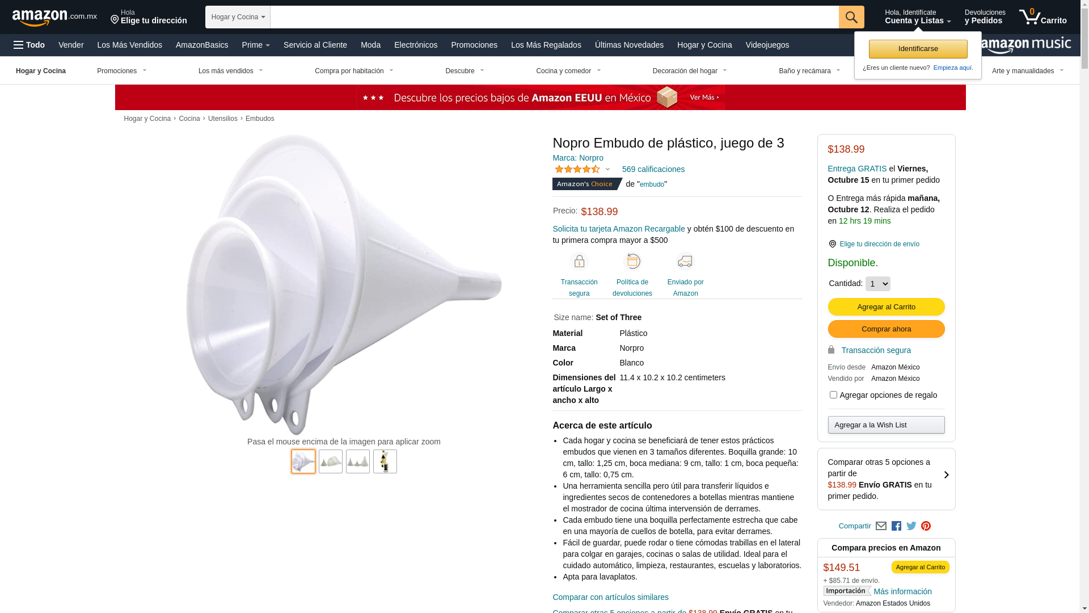
Task: Click the Comprar ahora button
Action: pos(886,329)
